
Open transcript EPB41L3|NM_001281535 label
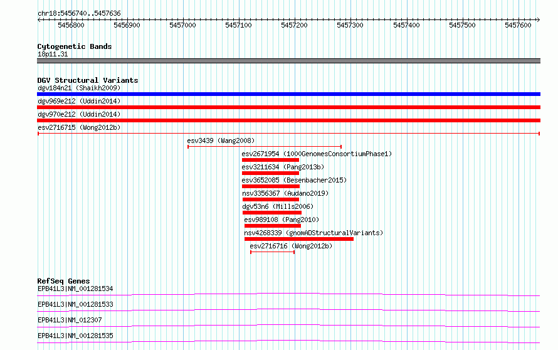(75, 336)
